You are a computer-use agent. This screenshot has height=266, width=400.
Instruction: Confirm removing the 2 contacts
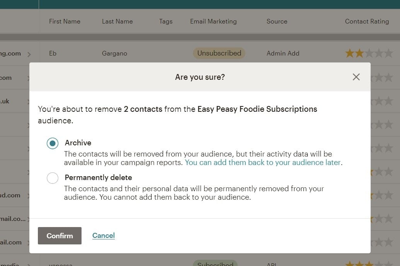[x=60, y=236]
